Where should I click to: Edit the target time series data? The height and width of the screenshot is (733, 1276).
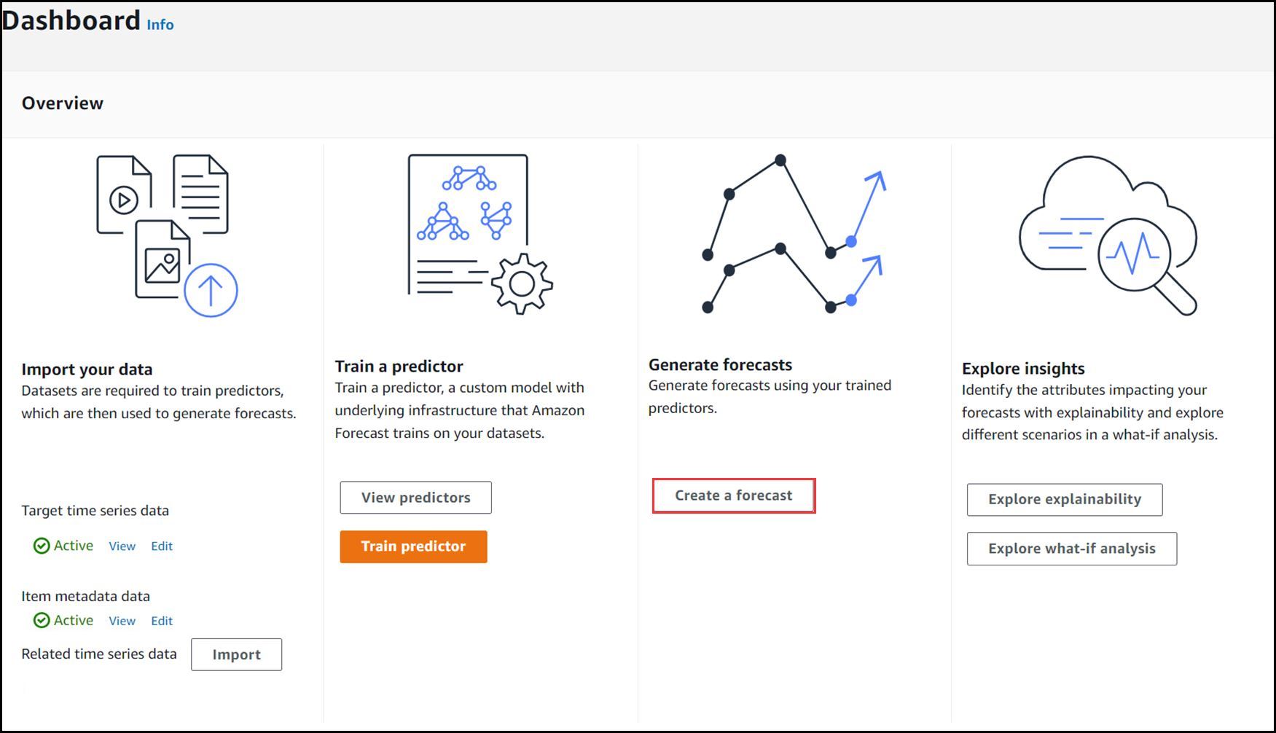pyautogui.click(x=162, y=546)
